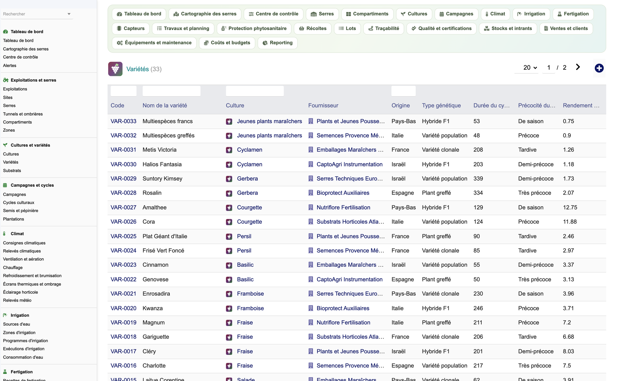Open Jeunes plants maraîchers link in VAR-0032 row
Viewport: 617px width, 381px height.
pyautogui.click(x=270, y=135)
